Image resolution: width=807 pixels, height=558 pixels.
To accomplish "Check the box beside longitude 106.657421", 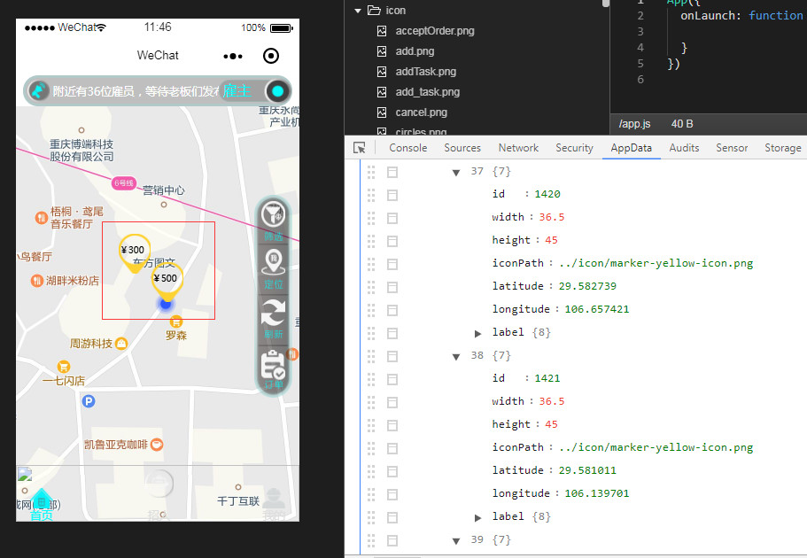I will [x=392, y=310].
